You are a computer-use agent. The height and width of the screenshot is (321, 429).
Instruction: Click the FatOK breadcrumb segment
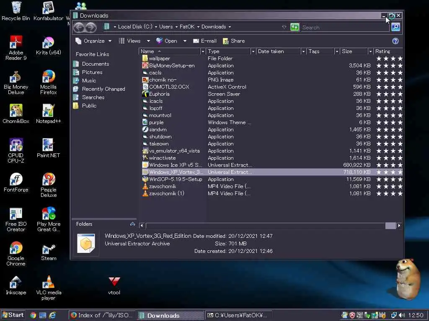pos(187,27)
